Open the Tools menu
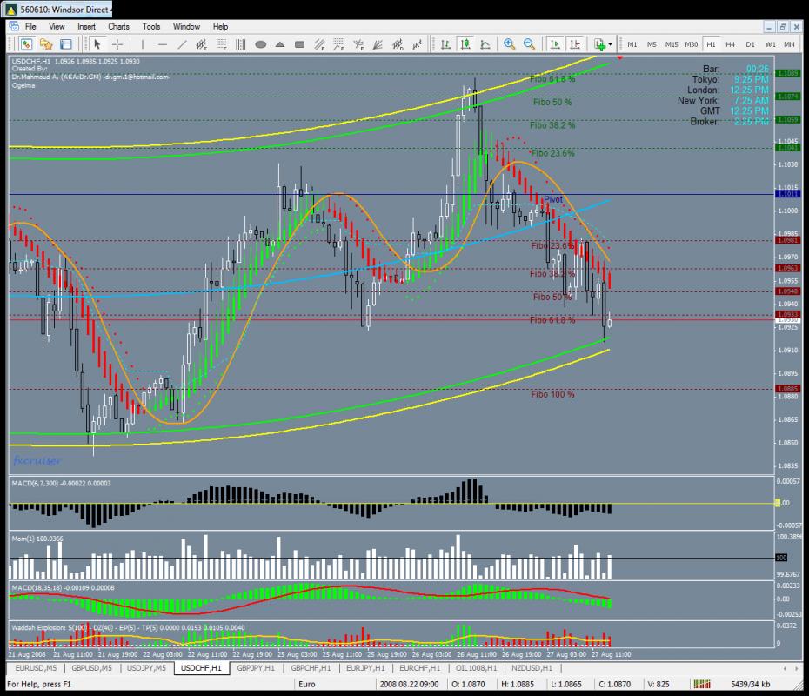Viewport: 809px width, 696px height. [151, 26]
